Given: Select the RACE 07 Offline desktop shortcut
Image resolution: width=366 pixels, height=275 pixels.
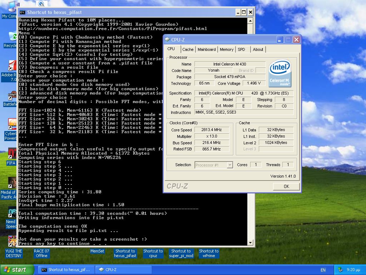Looking at the screenshot, I should tap(41, 253).
